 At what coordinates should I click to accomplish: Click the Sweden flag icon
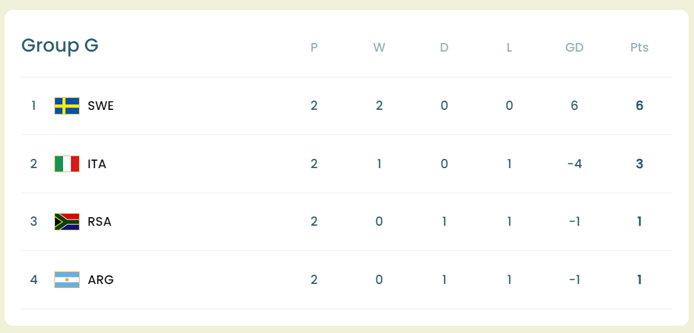pos(67,106)
